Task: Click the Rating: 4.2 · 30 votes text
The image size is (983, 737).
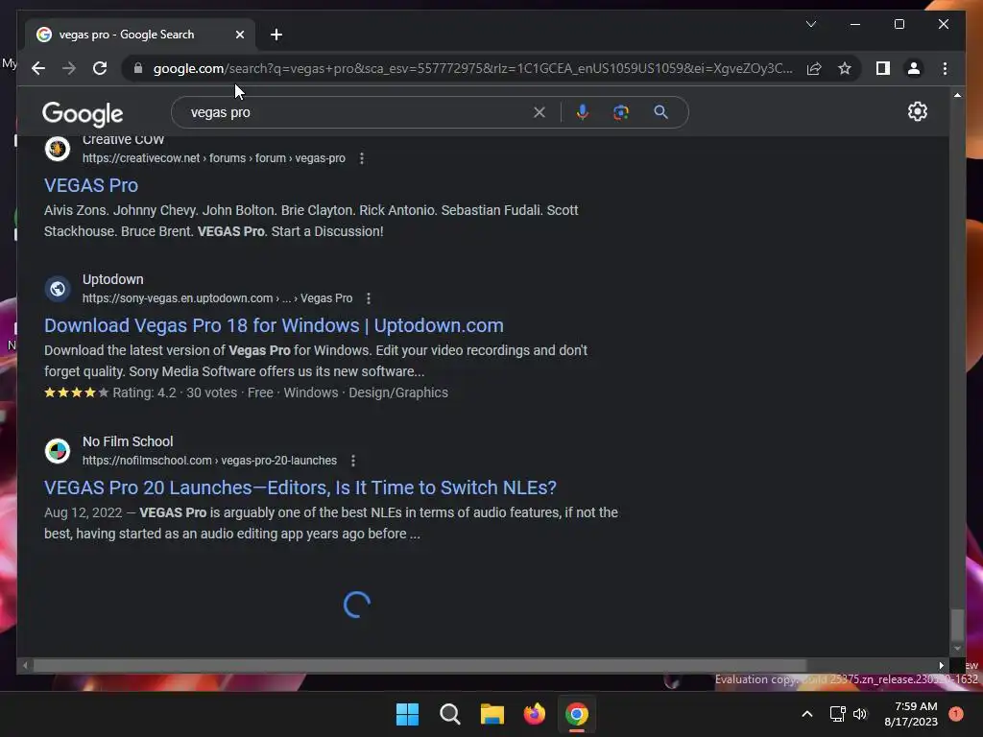Action: (x=175, y=392)
